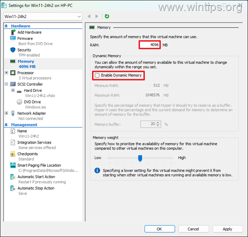The image size is (248, 237).
Task: Select the DVD Drive entry
Action: pos(32,102)
